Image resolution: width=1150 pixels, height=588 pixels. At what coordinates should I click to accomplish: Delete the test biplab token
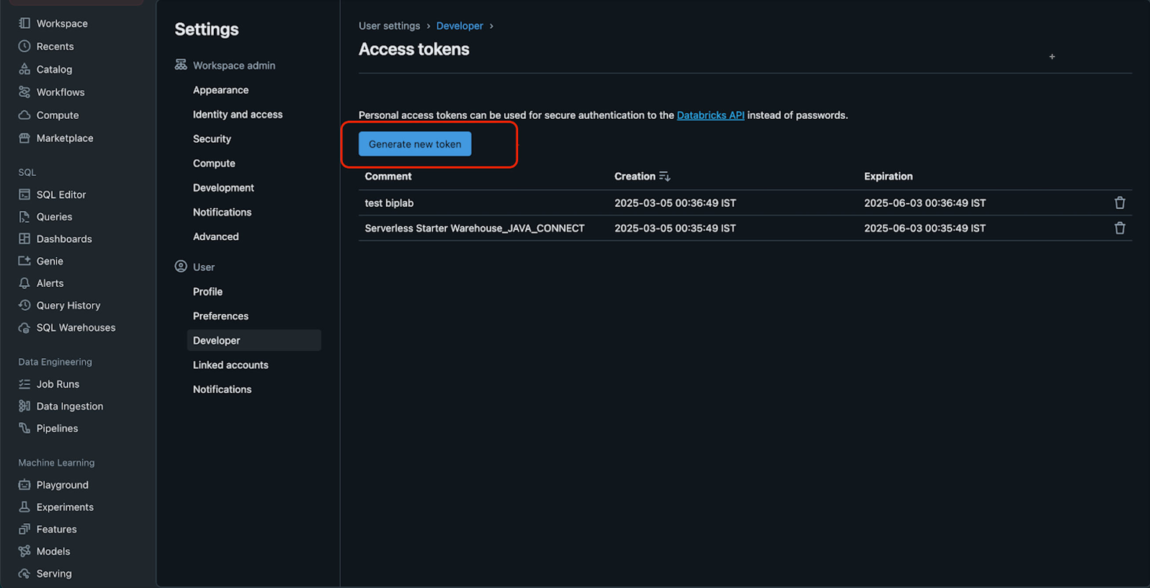point(1120,203)
